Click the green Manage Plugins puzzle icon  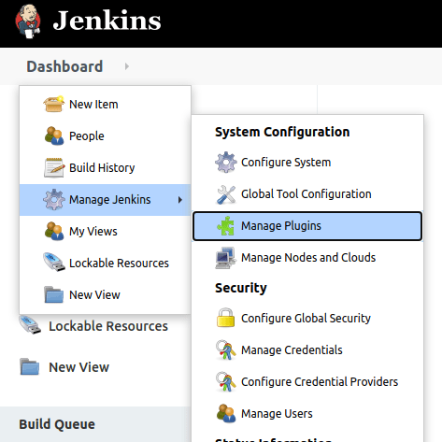pos(226,226)
